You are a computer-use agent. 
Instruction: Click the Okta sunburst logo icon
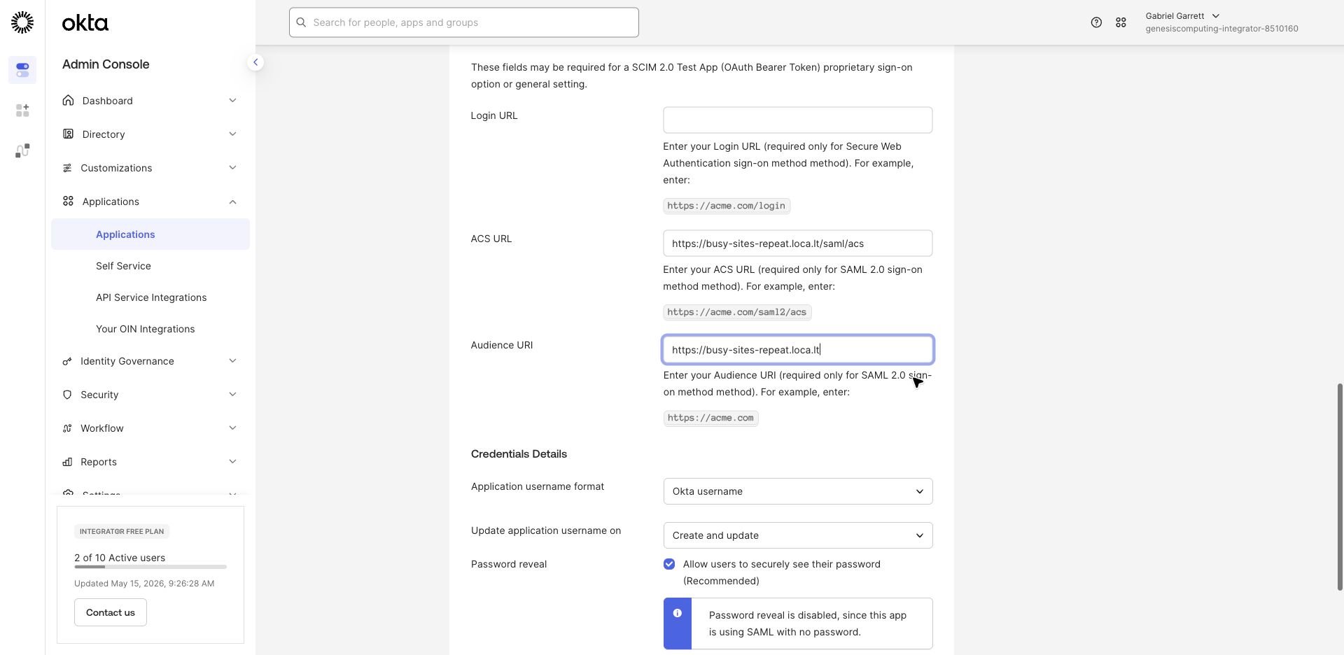point(22,22)
